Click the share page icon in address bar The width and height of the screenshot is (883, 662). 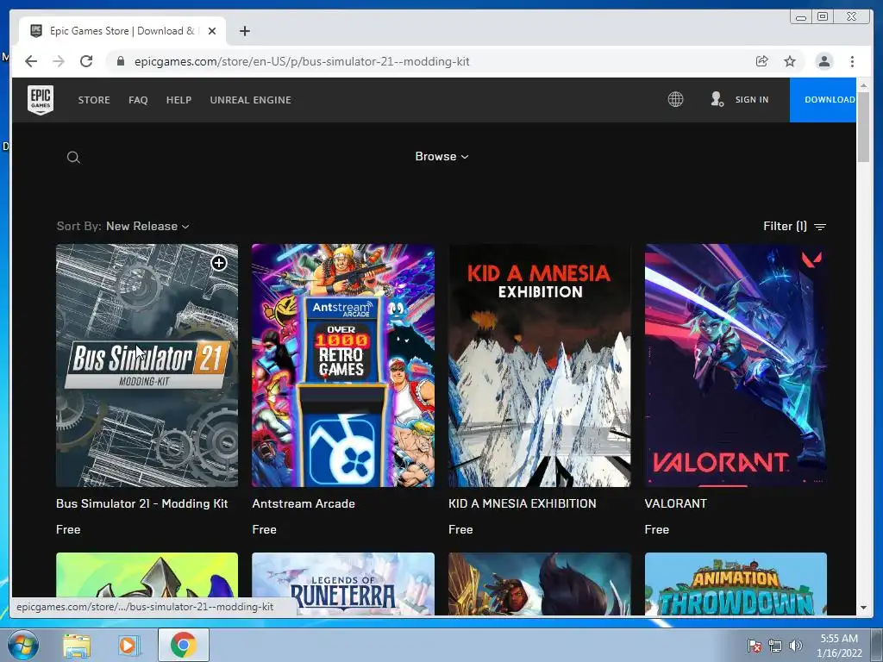pos(762,61)
